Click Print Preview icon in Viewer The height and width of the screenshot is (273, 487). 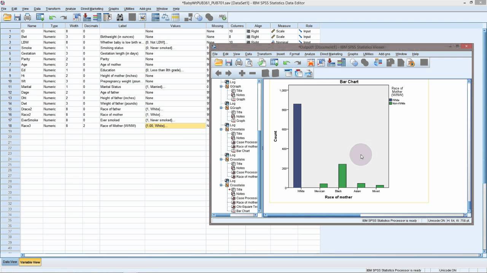click(x=249, y=63)
